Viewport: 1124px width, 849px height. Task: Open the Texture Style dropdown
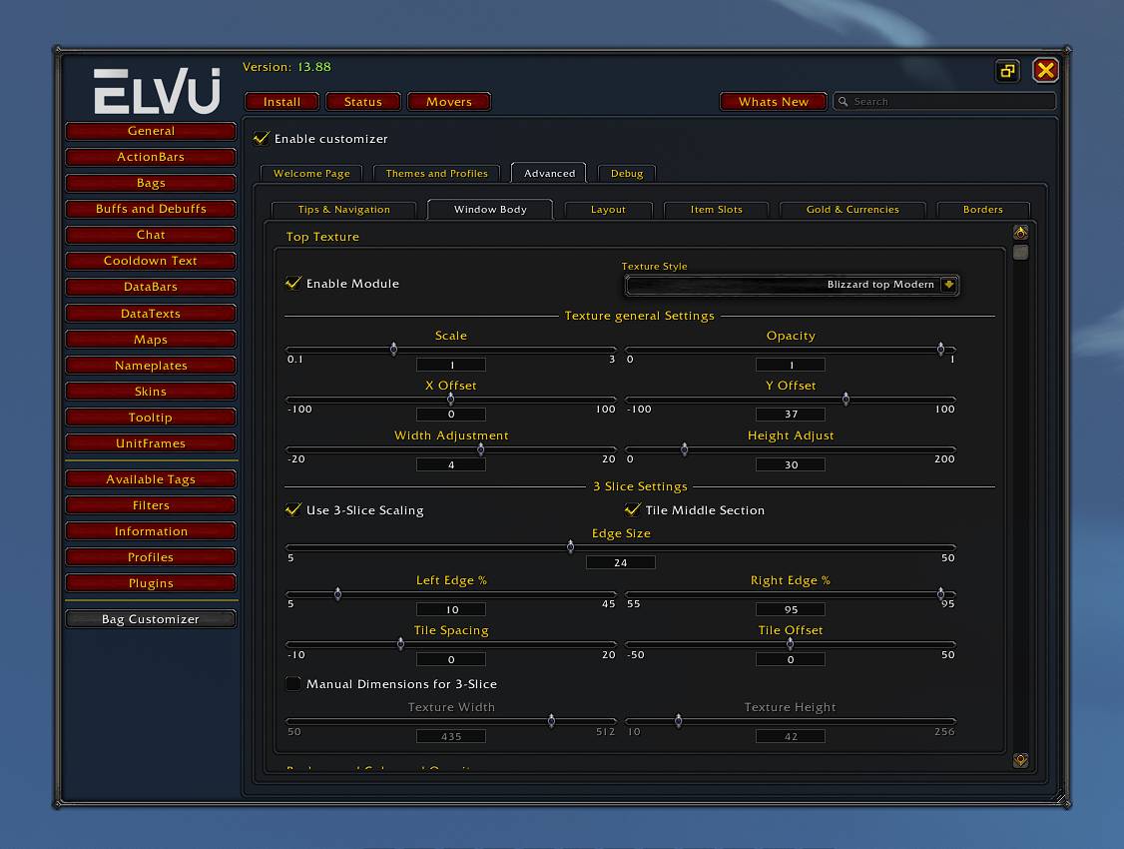[792, 285]
